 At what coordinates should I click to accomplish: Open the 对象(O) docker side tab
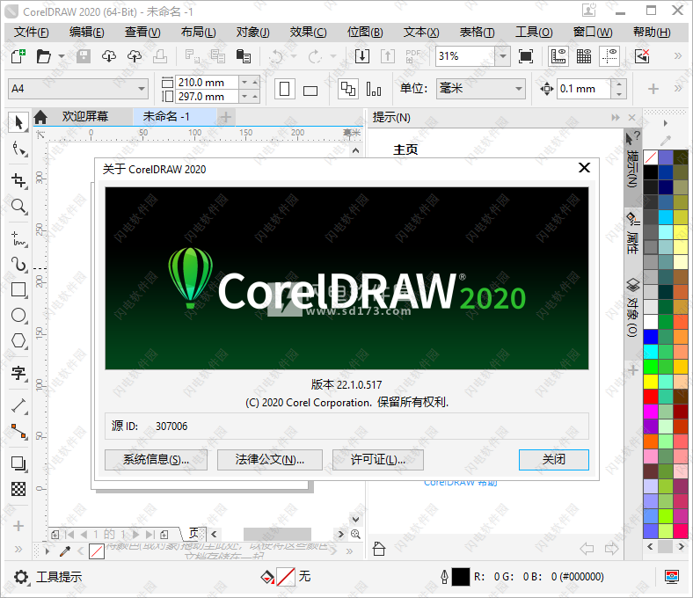632,308
